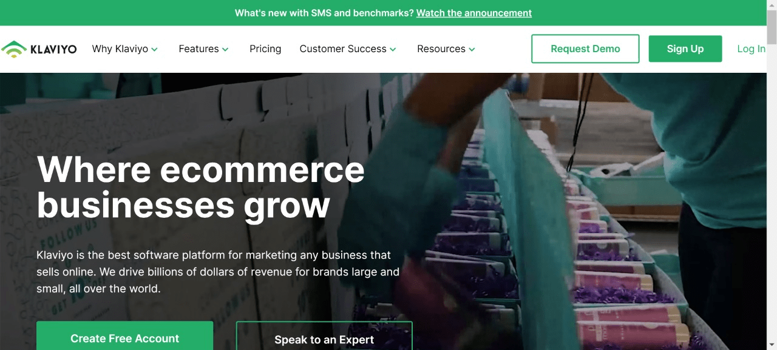Click the scrollbar up arrow
Image resolution: width=777 pixels, height=350 pixels.
tap(772, 5)
